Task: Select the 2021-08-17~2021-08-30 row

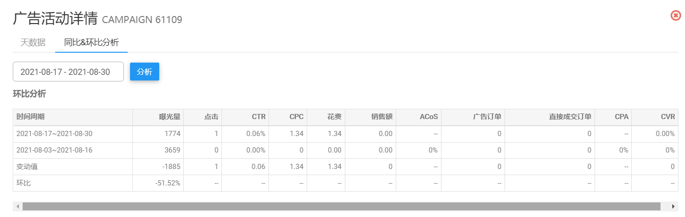Action: (54, 134)
